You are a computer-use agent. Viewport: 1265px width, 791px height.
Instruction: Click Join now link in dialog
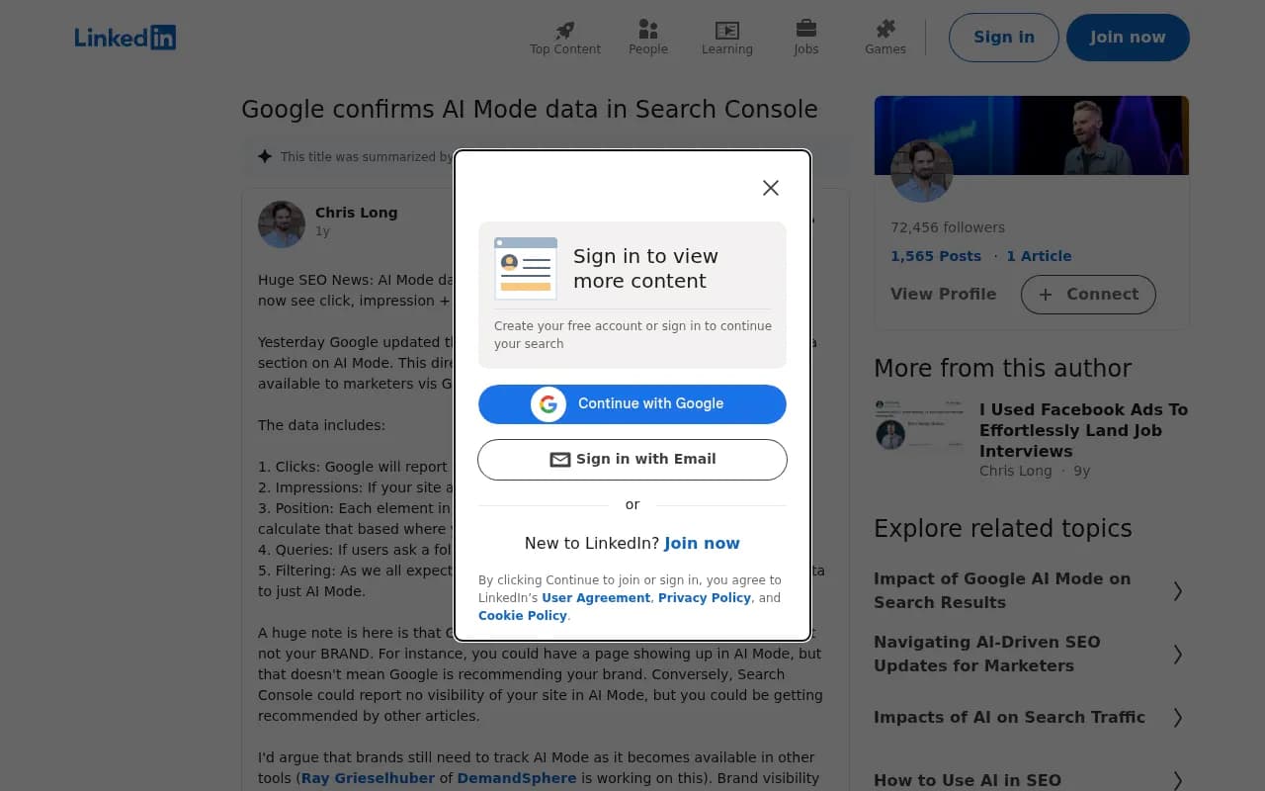pos(702,543)
